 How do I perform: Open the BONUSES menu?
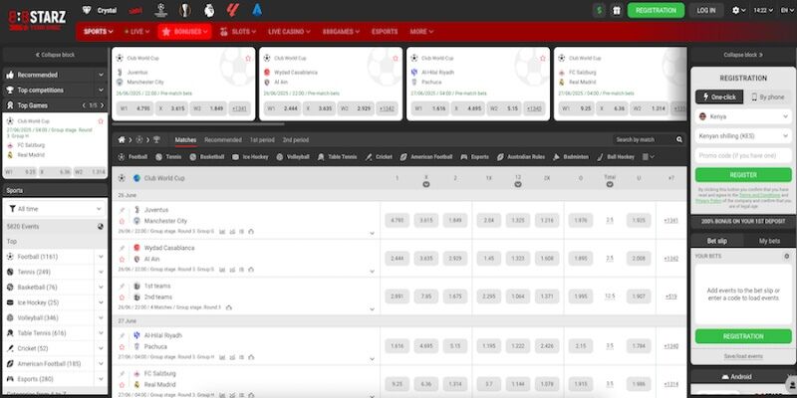(184, 32)
